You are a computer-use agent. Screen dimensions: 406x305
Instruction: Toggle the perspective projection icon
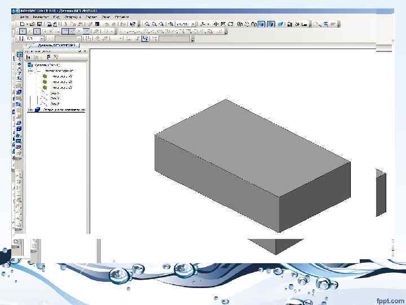pyautogui.click(x=280, y=24)
